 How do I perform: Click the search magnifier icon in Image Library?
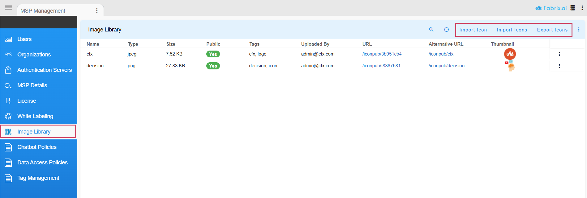[431, 30]
